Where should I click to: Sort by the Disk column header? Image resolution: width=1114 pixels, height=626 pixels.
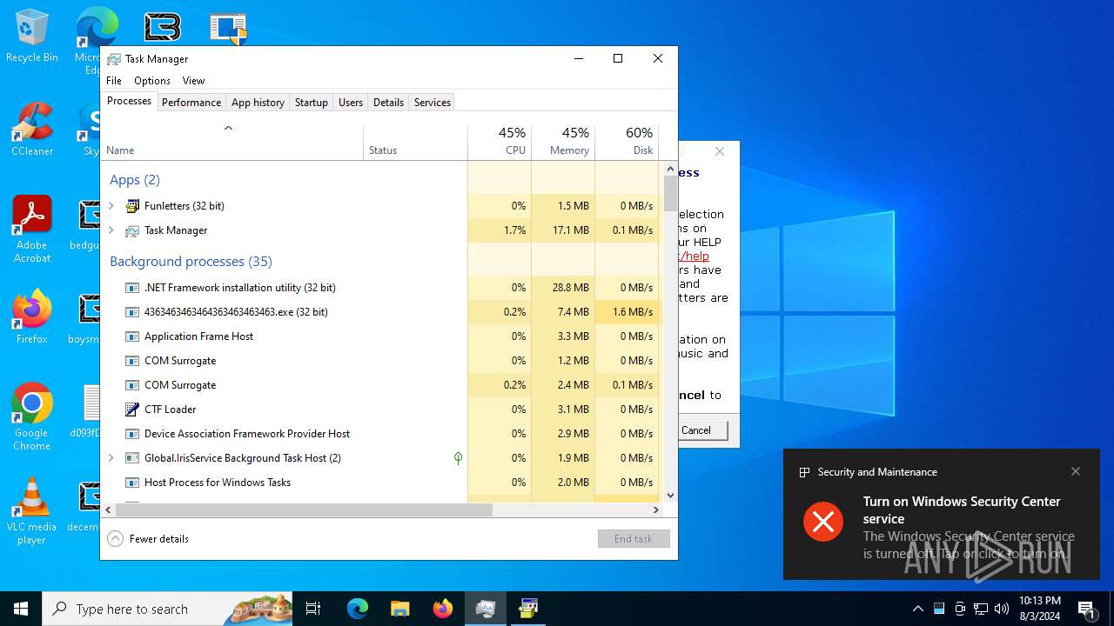[627, 143]
